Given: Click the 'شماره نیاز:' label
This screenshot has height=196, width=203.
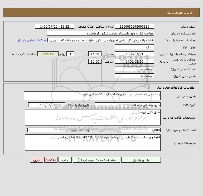Looking at the screenshot, I should (188, 27).
